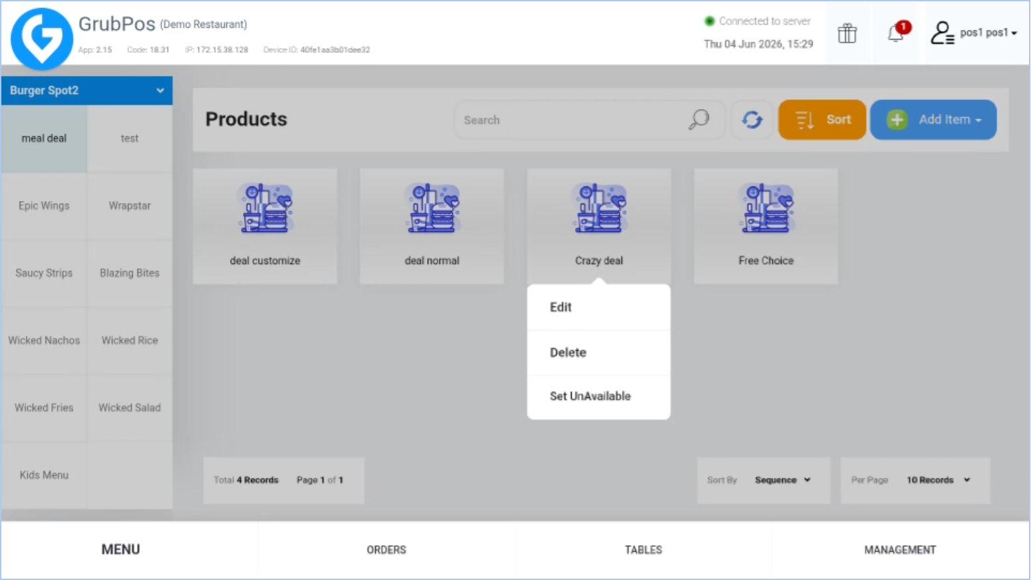Open the Epic Wings category
The height and width of the screenshot is (580, 1031).
click(x=44, y=206)
